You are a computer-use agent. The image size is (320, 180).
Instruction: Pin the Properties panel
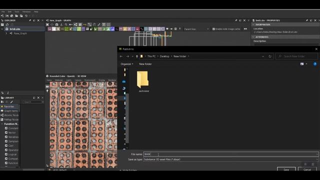pyautogui.click(x=306, y=20)
